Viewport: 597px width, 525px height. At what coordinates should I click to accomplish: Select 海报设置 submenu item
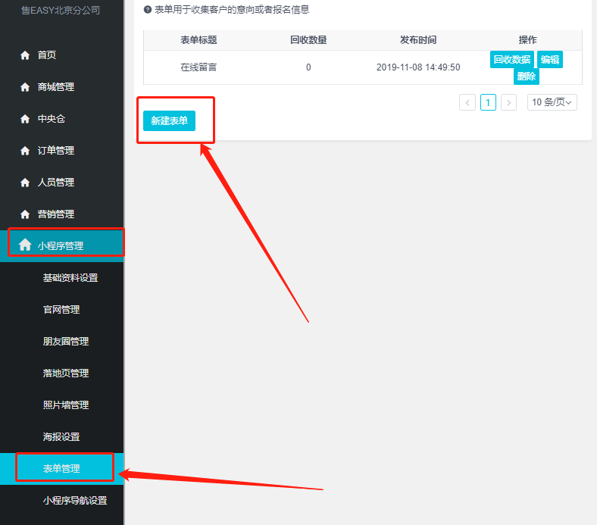61,436
